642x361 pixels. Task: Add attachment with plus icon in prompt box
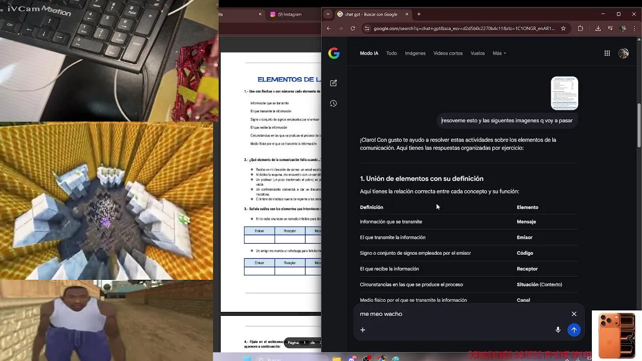coord(363,329)
